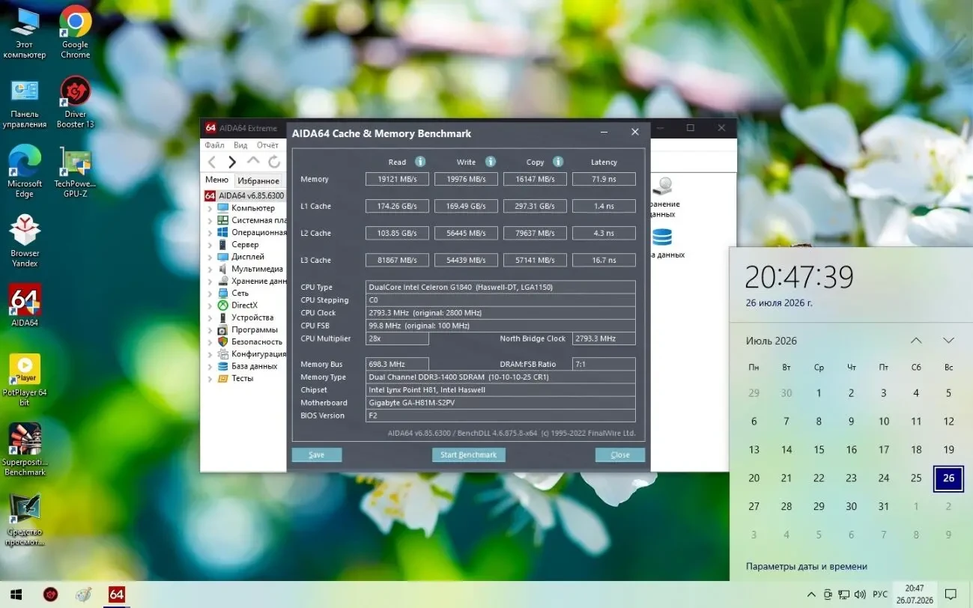Open Вид menu in AIDA64
The height and width of the screenshot is (608, 973).
tap(240, 145)
